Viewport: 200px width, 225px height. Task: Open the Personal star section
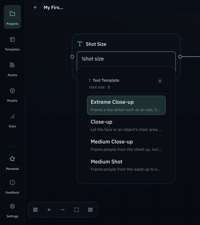coord(12,163)
